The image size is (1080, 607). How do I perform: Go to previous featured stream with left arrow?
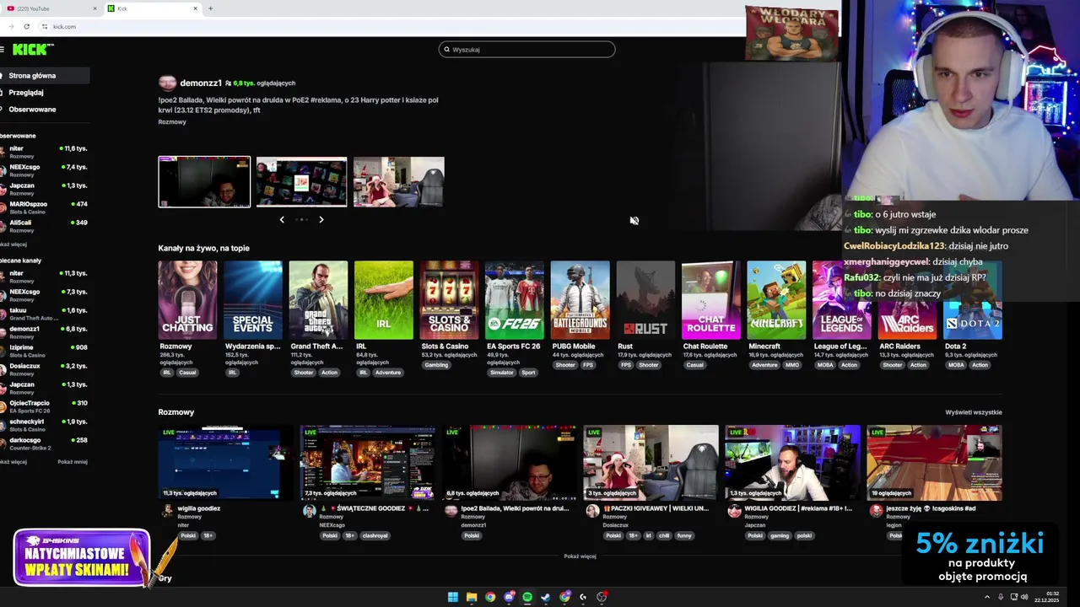pyautogui.click(x=282, y=220)
